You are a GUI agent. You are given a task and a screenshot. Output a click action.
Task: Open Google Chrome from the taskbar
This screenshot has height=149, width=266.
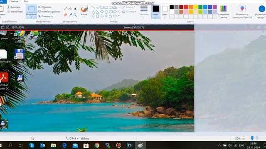pos(97,145)
